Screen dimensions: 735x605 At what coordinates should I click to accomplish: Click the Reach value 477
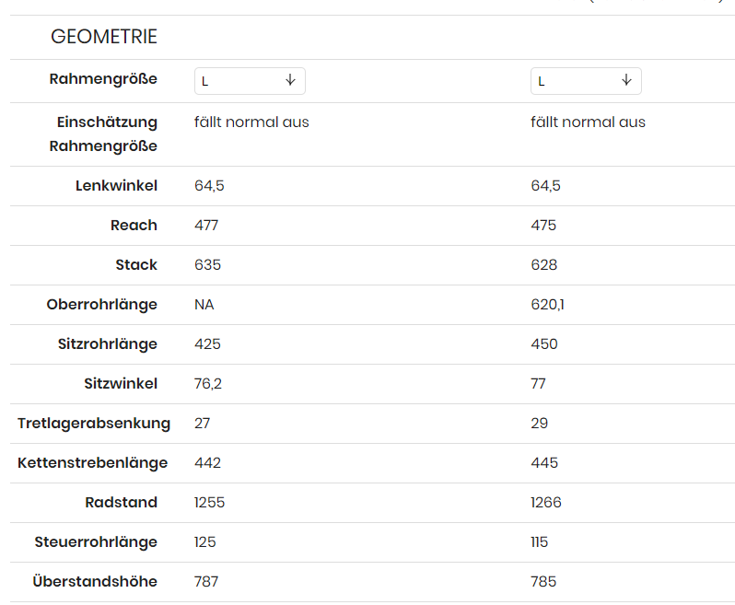click(x=206, y=226)
